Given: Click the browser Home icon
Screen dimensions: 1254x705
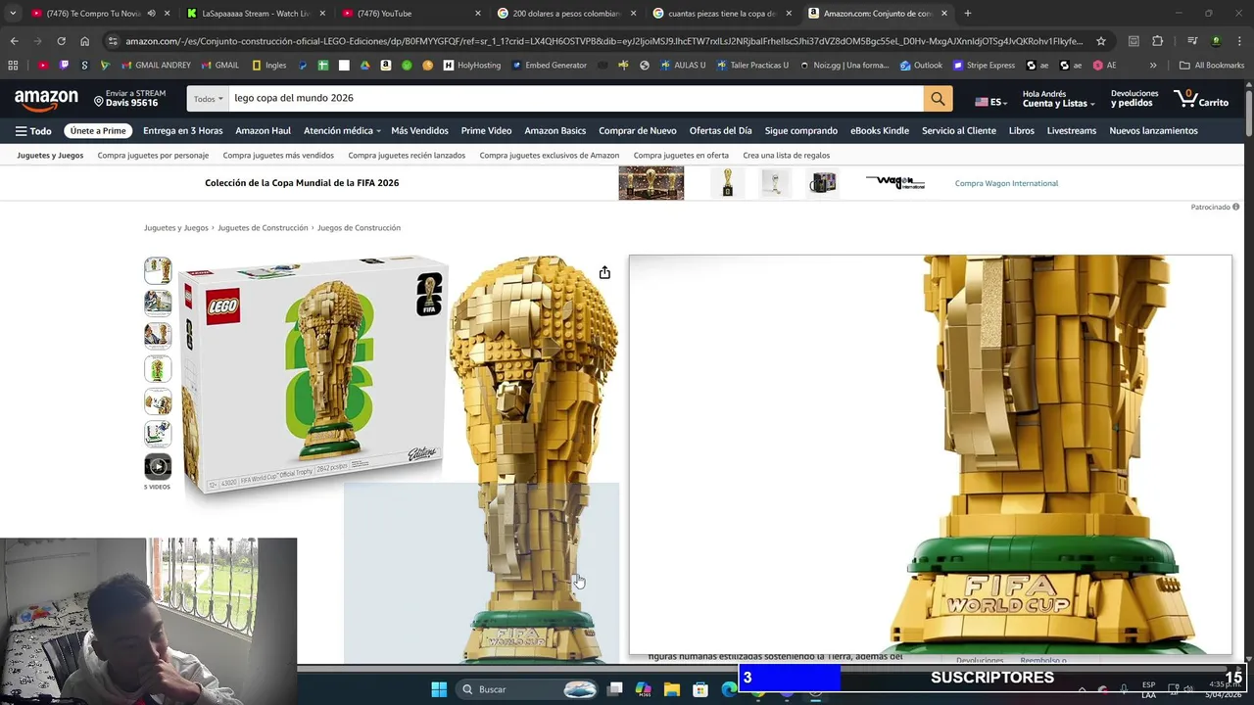Looking at the screenshot, I should coord(84,41).
